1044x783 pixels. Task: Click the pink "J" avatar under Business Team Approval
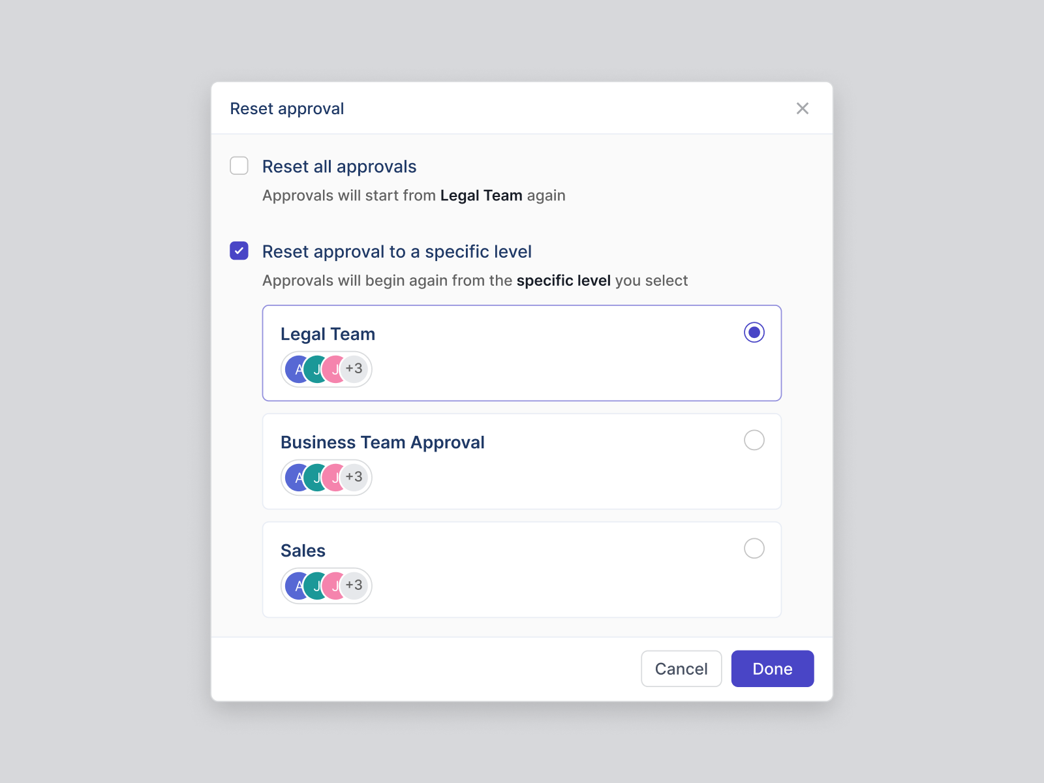335,477
